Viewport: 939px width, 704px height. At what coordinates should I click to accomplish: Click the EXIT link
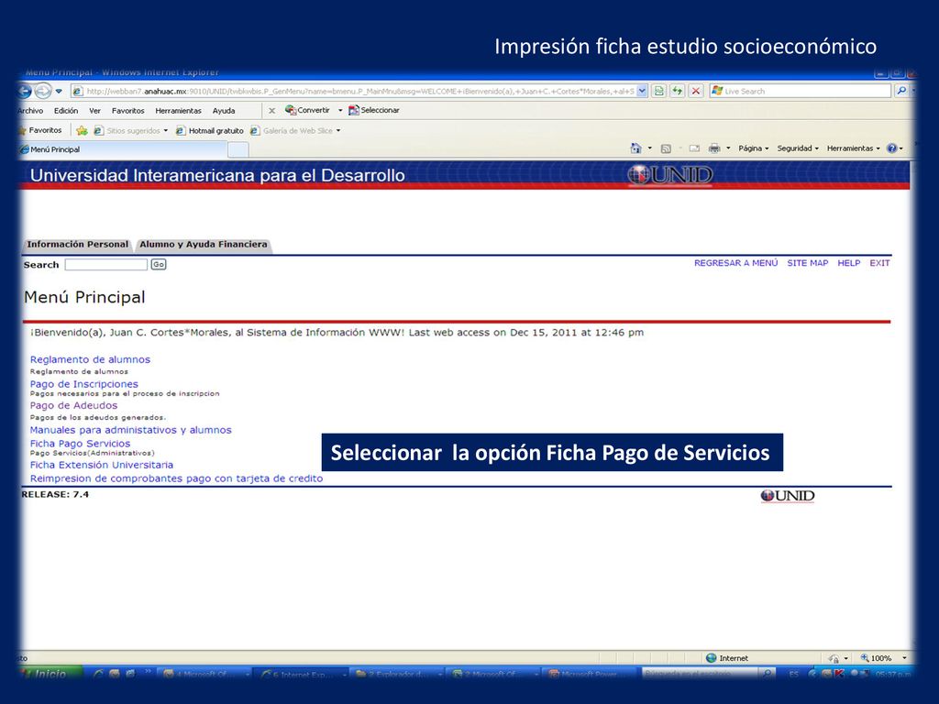[879, 263]
